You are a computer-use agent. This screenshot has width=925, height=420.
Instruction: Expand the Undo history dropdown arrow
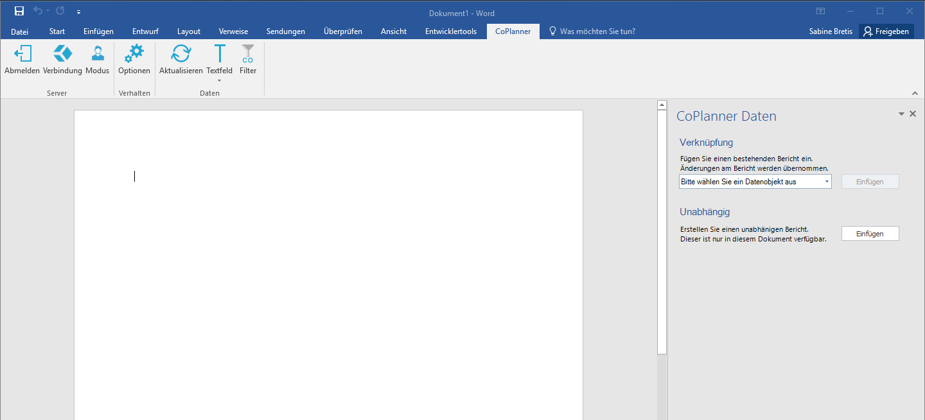click(48, 11)
